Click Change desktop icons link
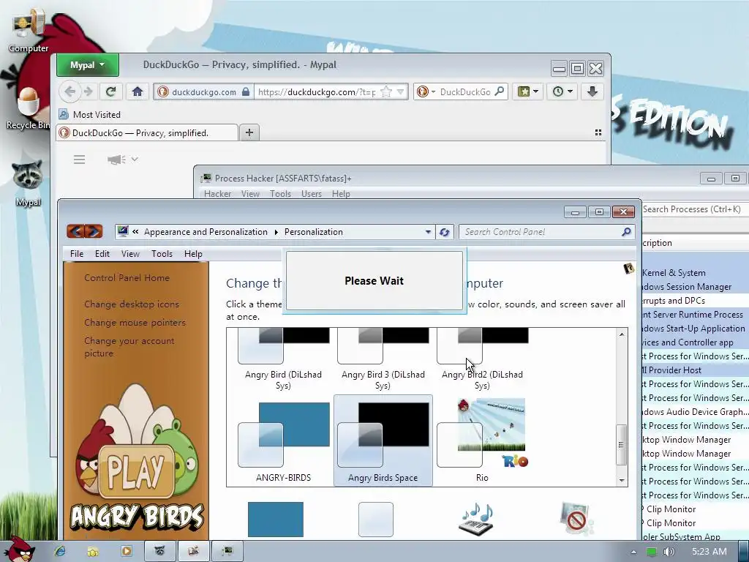 click(132, 304)
